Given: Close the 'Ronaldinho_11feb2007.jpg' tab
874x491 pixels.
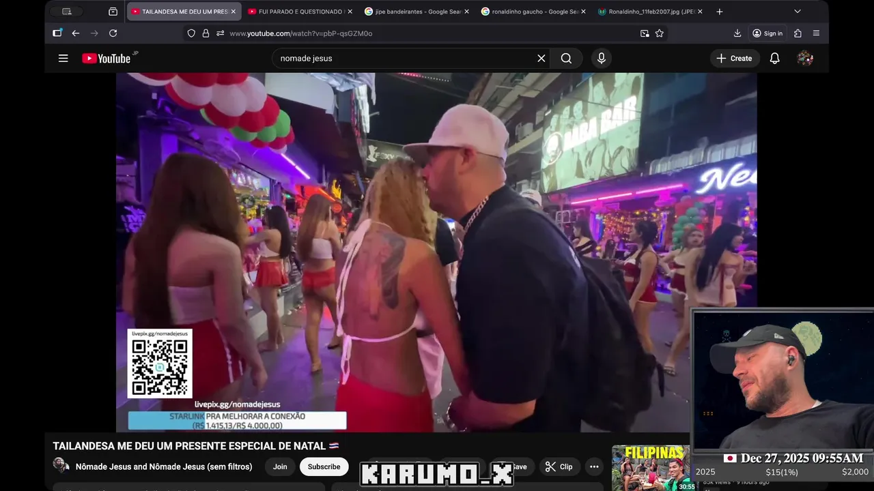Looking at the screenshot, I should pos(700,12).
